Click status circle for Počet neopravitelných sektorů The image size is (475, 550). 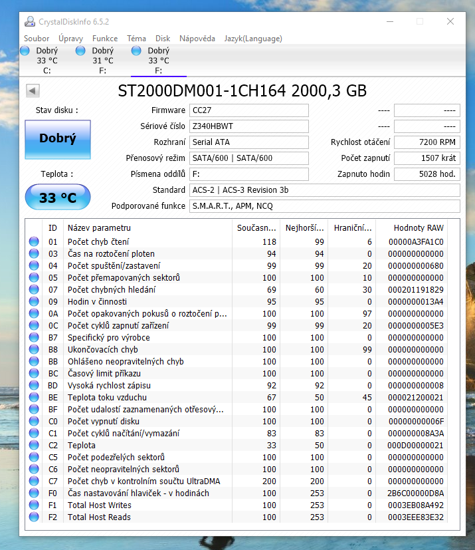tap(34, 469)
